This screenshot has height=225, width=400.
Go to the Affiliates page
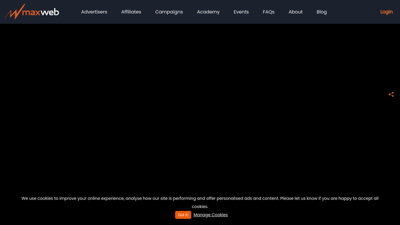[x=131, y=12]
